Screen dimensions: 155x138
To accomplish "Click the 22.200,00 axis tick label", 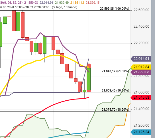I will 141,43.
